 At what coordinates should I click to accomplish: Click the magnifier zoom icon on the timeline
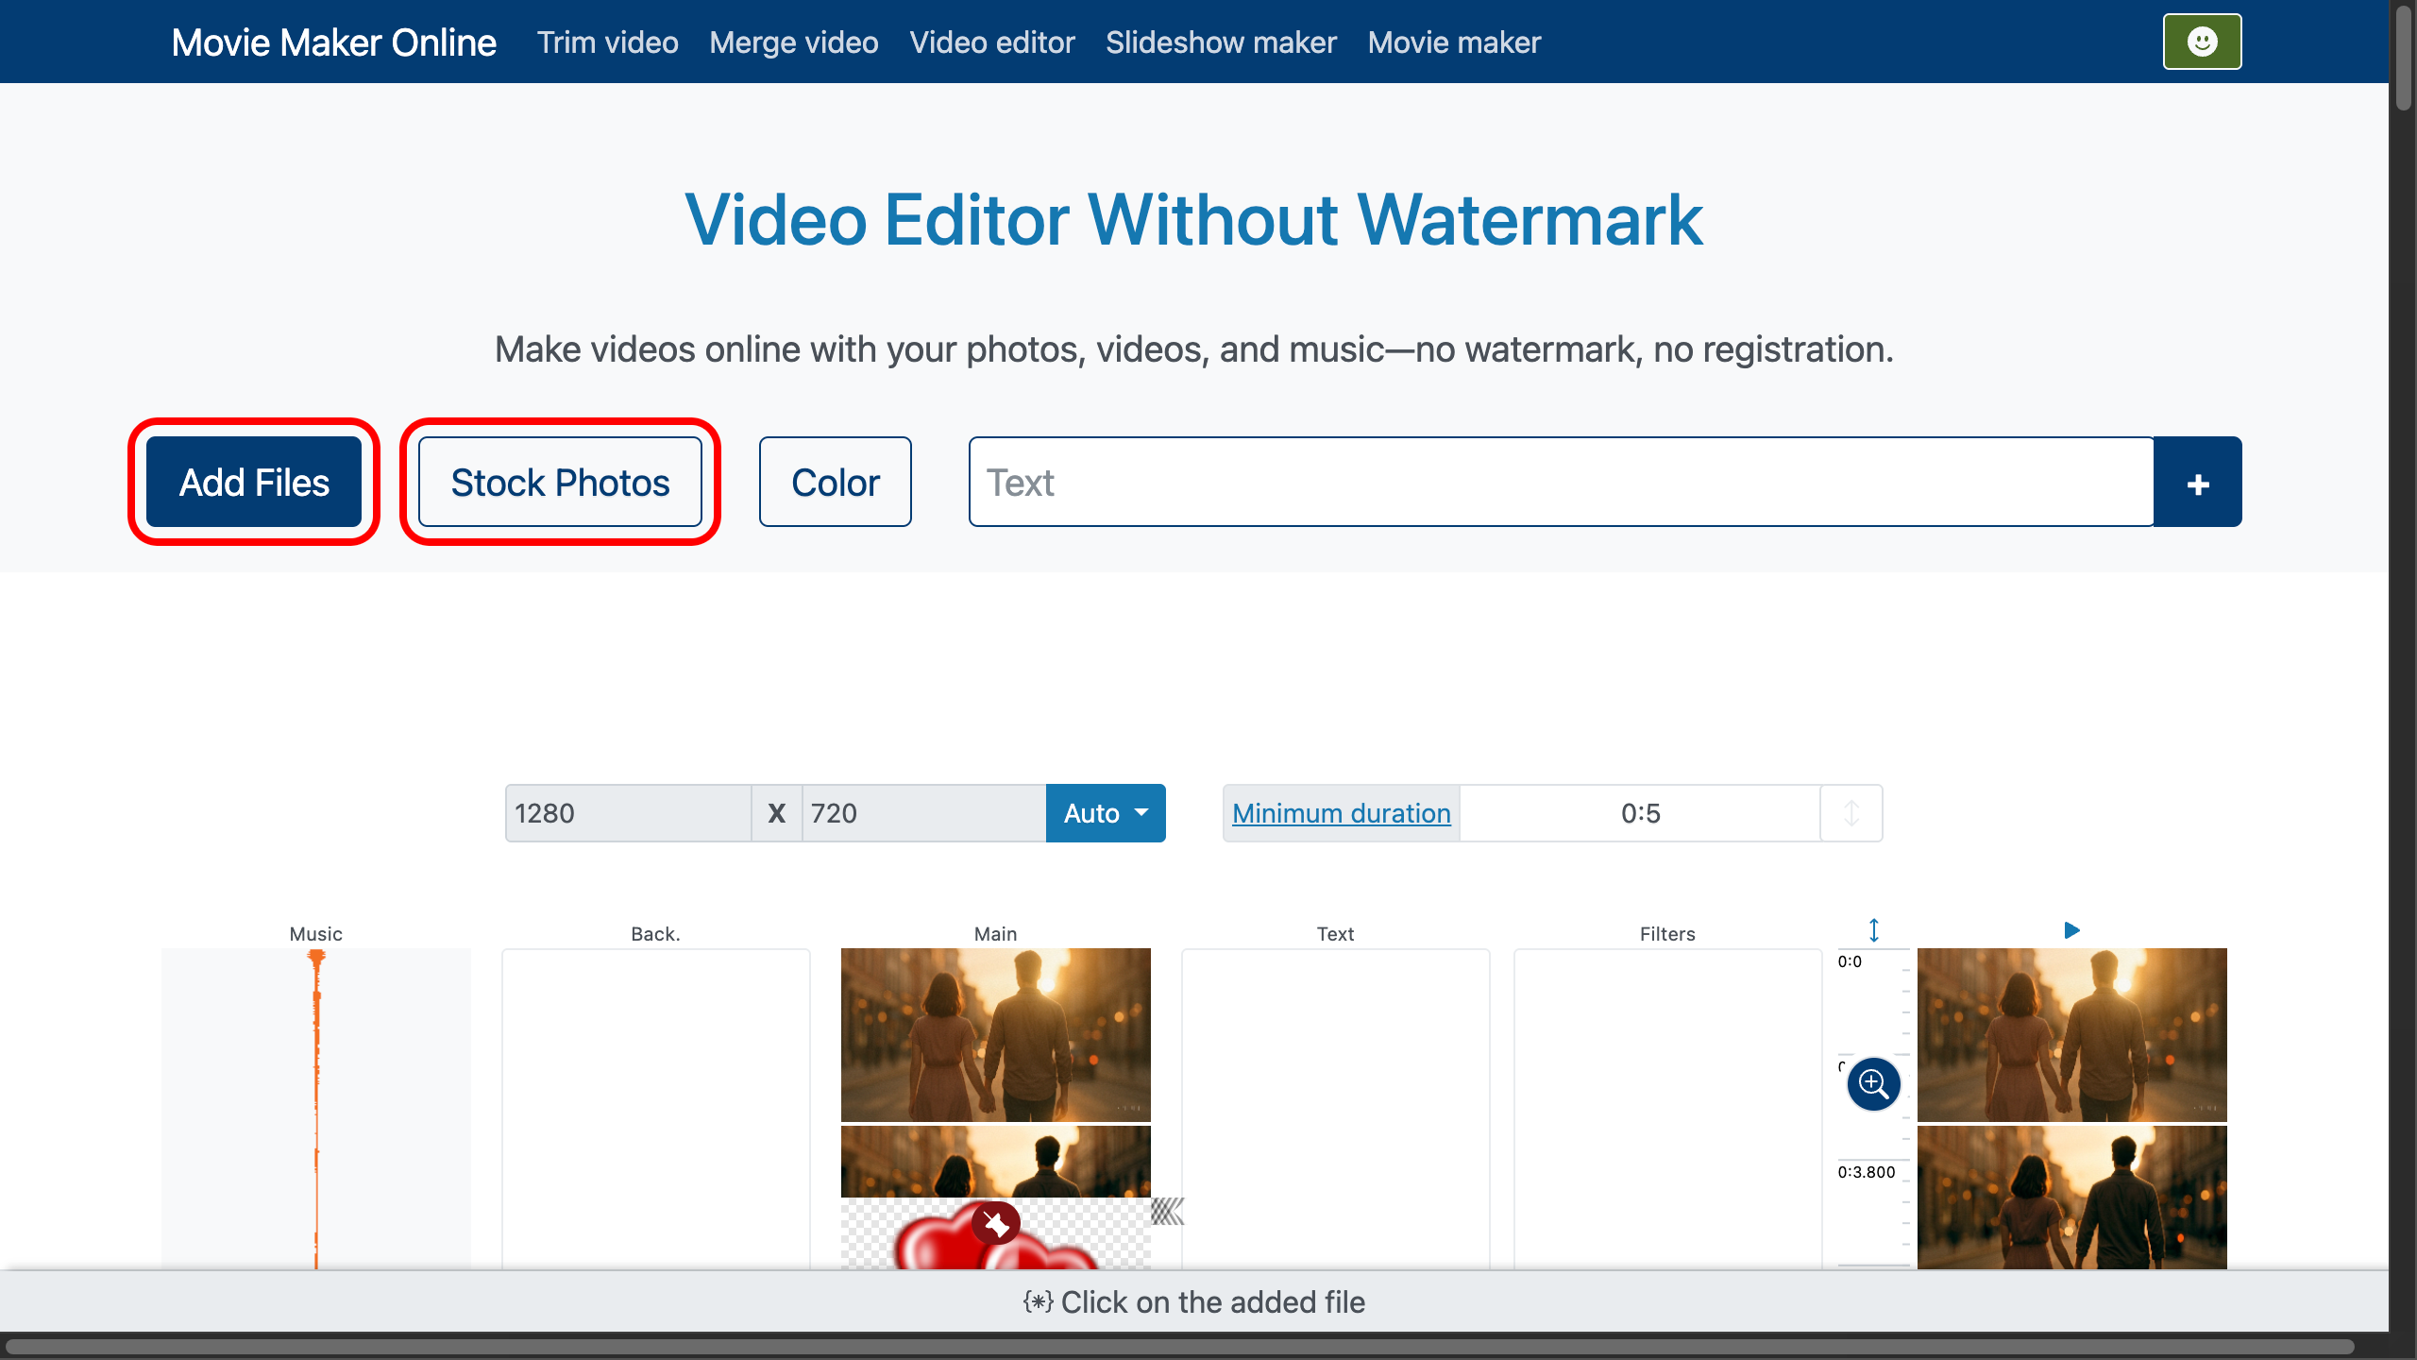pyautogui.click(x=1872, y=1084)
